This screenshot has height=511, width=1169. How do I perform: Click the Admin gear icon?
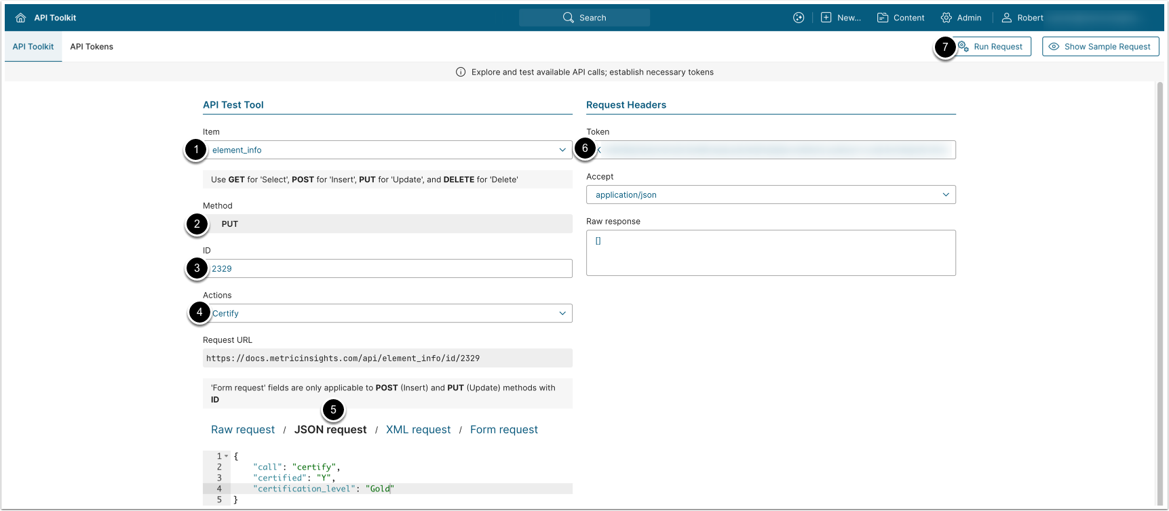[x=946, y=18]
